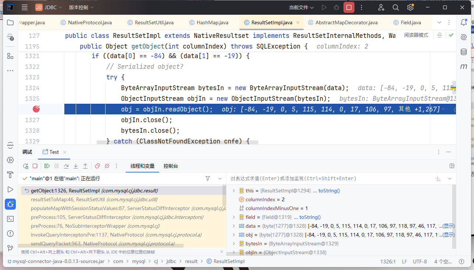Toggle 阅读器模式 reader mode

416,35
